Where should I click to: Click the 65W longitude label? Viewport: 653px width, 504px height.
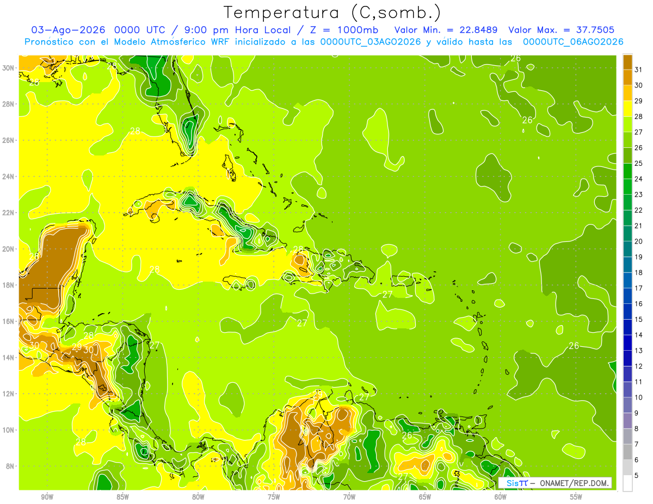tap(425, 497)
